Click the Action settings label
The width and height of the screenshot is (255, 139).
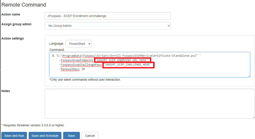(x=12, y=38)
